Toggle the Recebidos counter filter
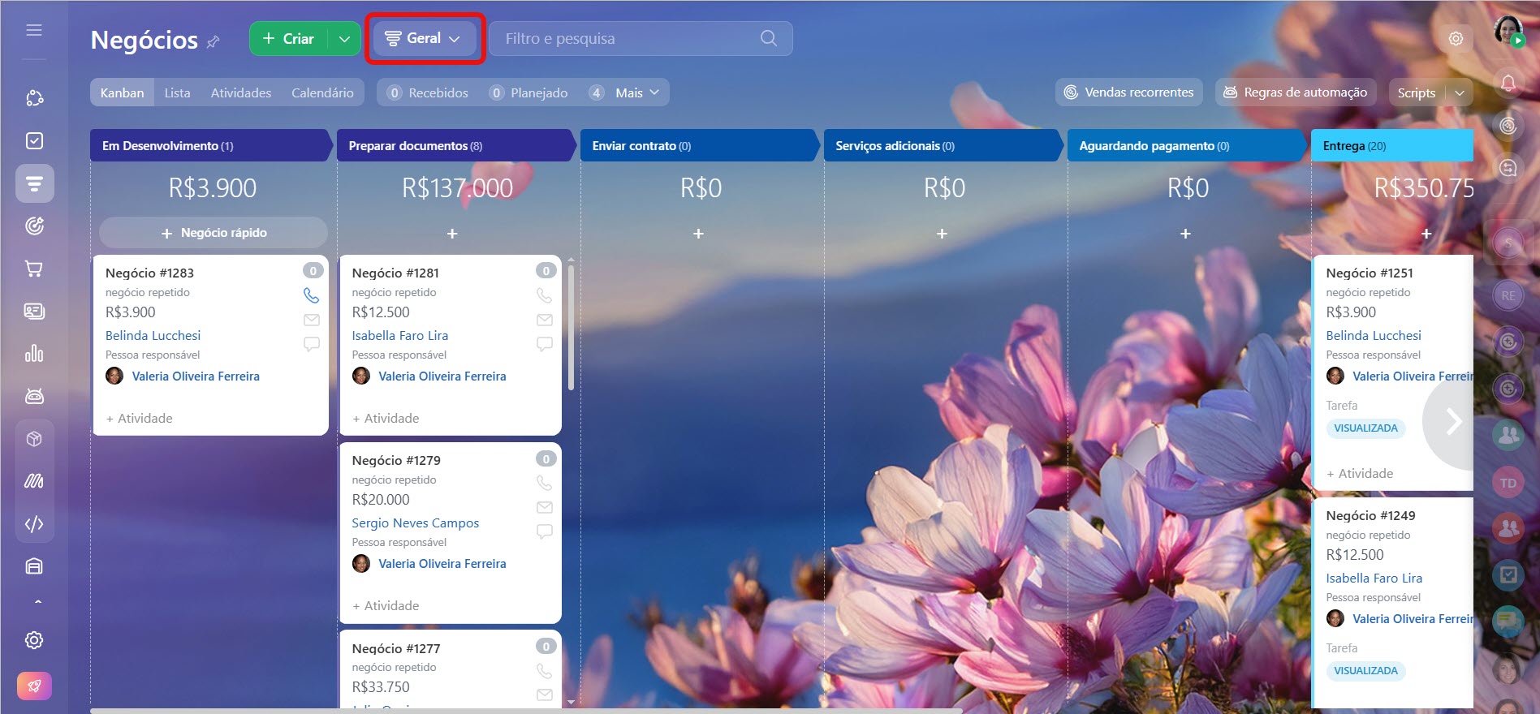Image resolution: width=1540 pixels, height=714 pixels. coord(428,92)
